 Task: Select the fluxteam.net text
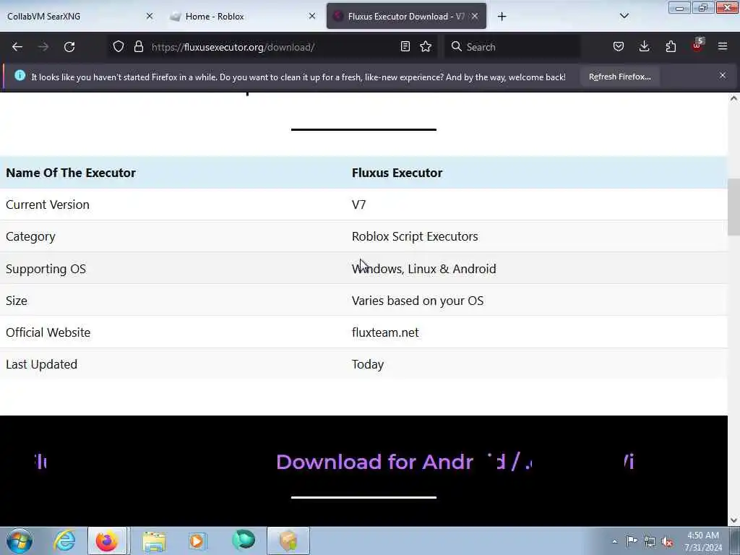coord(385,332)
